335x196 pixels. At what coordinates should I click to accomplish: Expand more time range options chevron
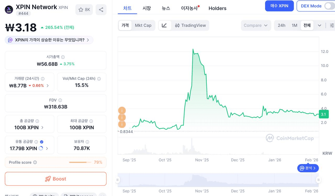coord(320,25)
